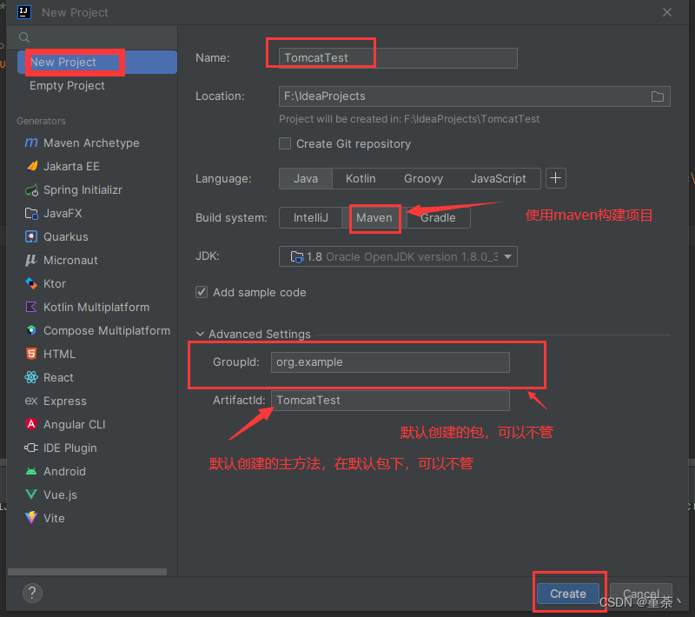Viewport: 695px width, 617px height.
Task: Enable Create Git repository checkbox
Action: [285, 143]
